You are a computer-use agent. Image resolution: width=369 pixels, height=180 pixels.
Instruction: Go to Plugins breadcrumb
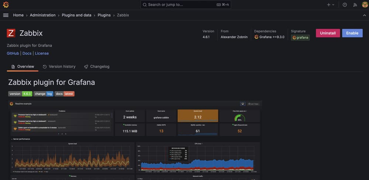tap(104, 15)
